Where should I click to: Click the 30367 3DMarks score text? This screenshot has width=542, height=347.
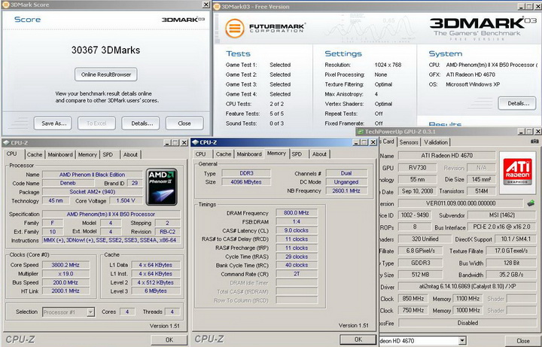pyautogui.click(x=106, y=50)
